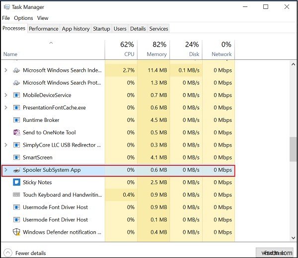Click the Microsoft Windows Search Indexer icon
The image size is (298, 258).
point(16,70)
